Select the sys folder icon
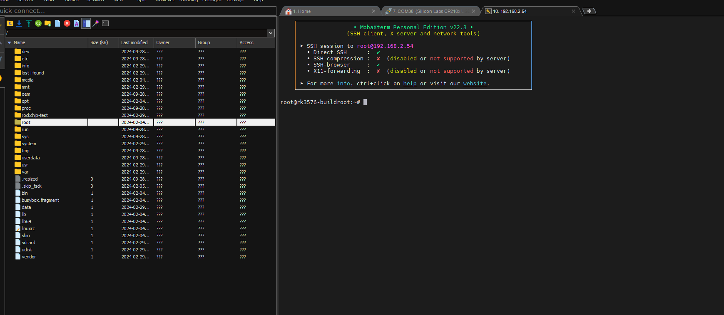This screenshot has width=724, height=315. 18,136
